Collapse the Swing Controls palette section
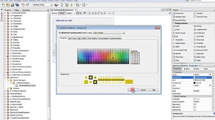 (174, 23)
